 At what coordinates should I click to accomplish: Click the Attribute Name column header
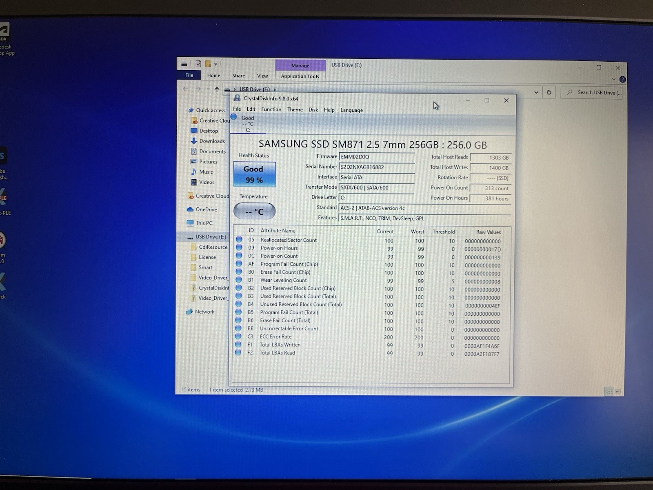278,231
